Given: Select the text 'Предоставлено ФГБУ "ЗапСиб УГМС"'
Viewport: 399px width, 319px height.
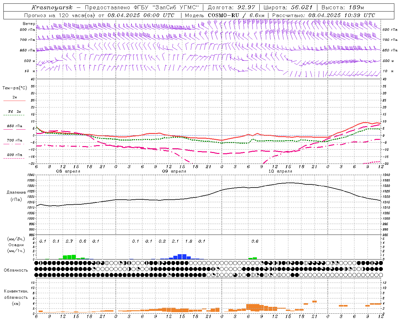Looking at the screenshot, I should pos(142,7).
